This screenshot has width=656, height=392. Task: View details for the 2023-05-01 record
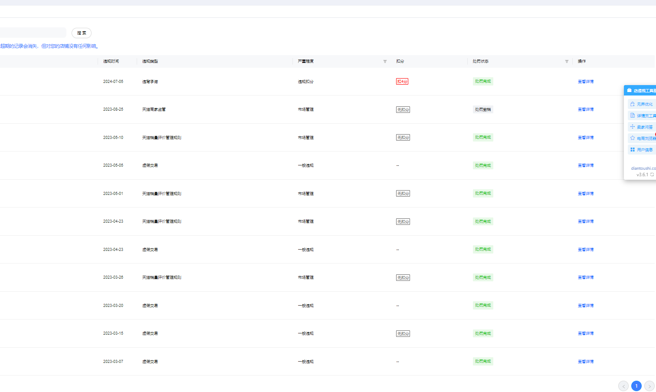point(586,194)
